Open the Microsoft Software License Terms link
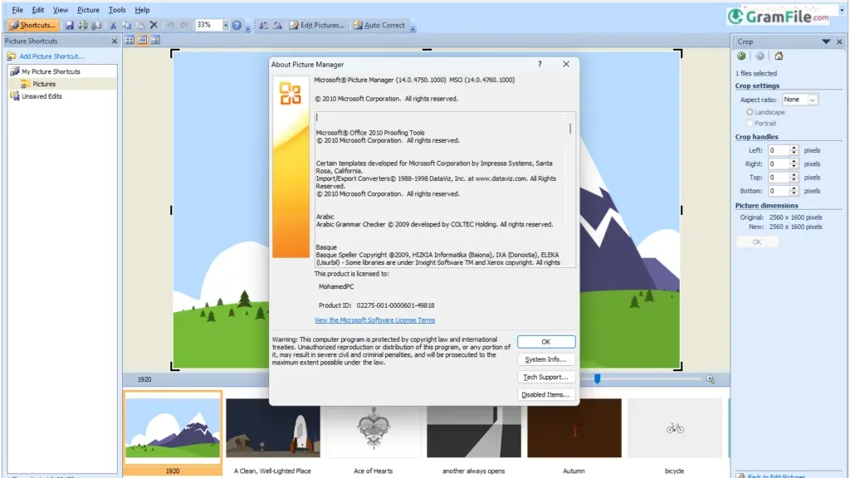Image resolution: width=850 pixels, height=478 pixels. [374, 320]
